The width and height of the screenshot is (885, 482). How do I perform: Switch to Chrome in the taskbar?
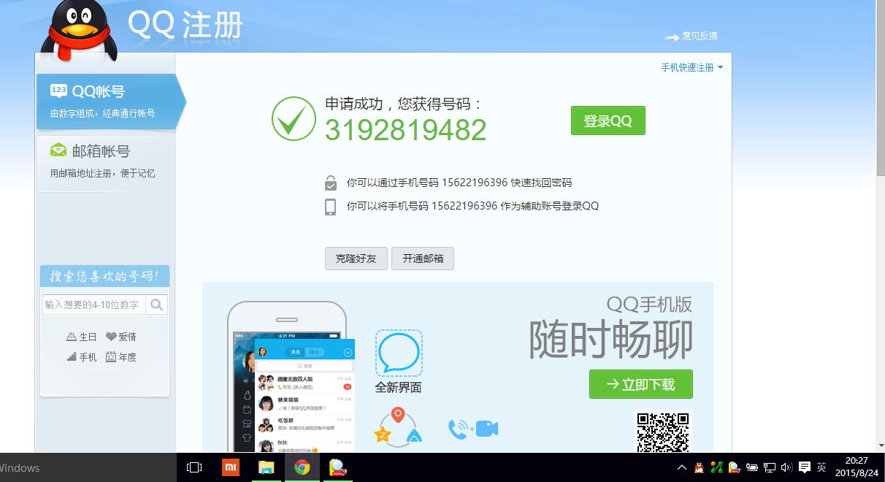coord(302,467)
